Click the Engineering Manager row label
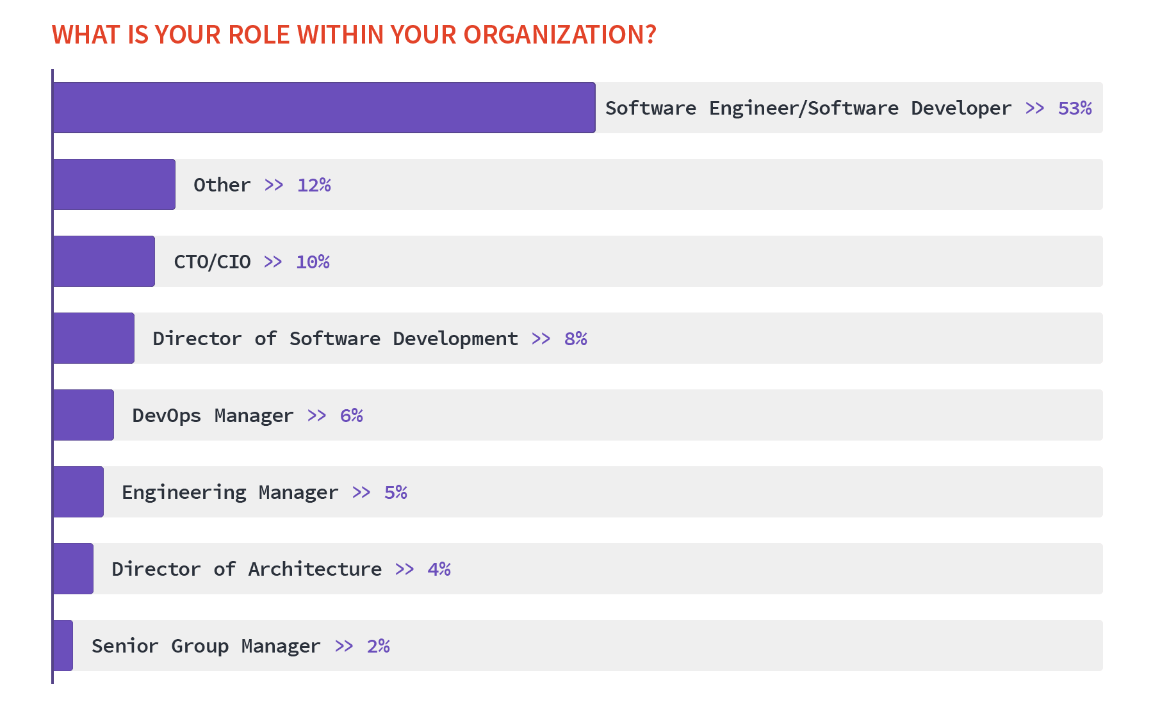1153x707 pixels. 229,491
